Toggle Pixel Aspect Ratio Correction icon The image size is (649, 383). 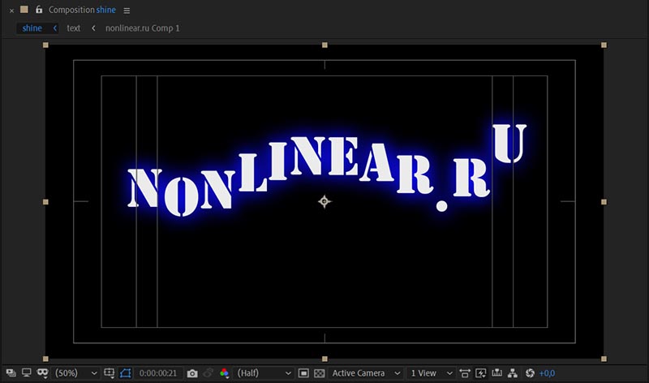(465, 373)
